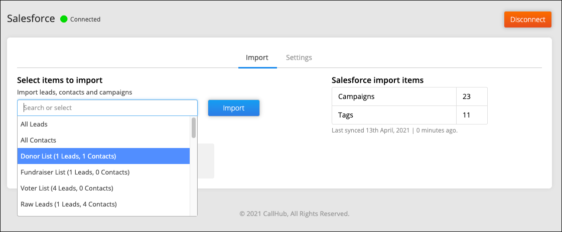
Task: Click the Salesforce import items heading
Action: (378, 80)
